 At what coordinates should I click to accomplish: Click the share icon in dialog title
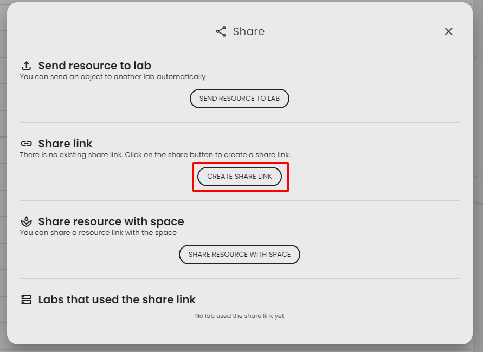pyautogui.click(x=221, y=31)
